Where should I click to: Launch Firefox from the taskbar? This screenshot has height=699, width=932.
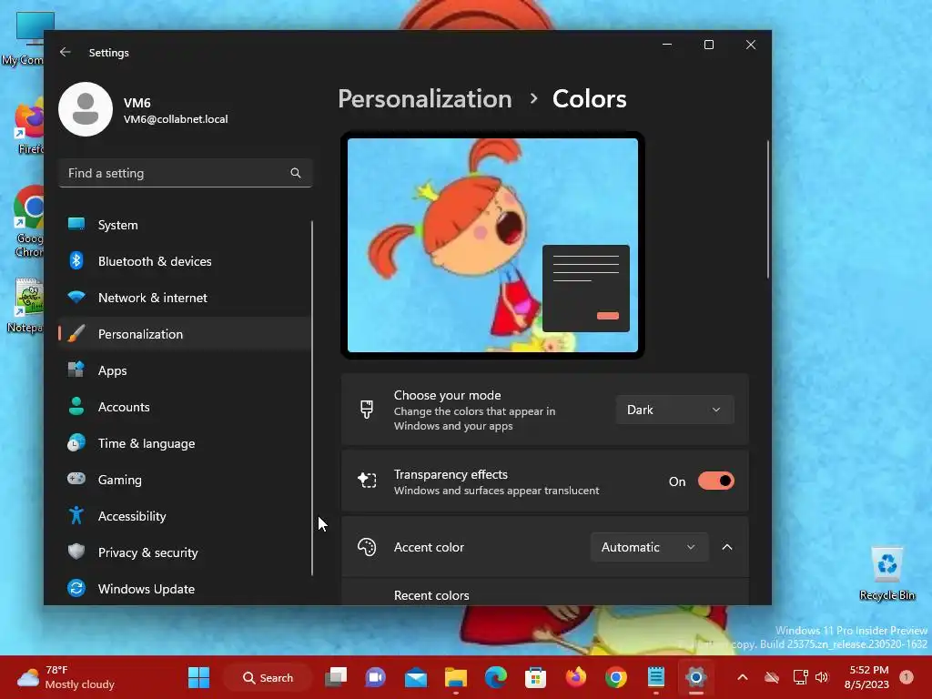point(575,677)
